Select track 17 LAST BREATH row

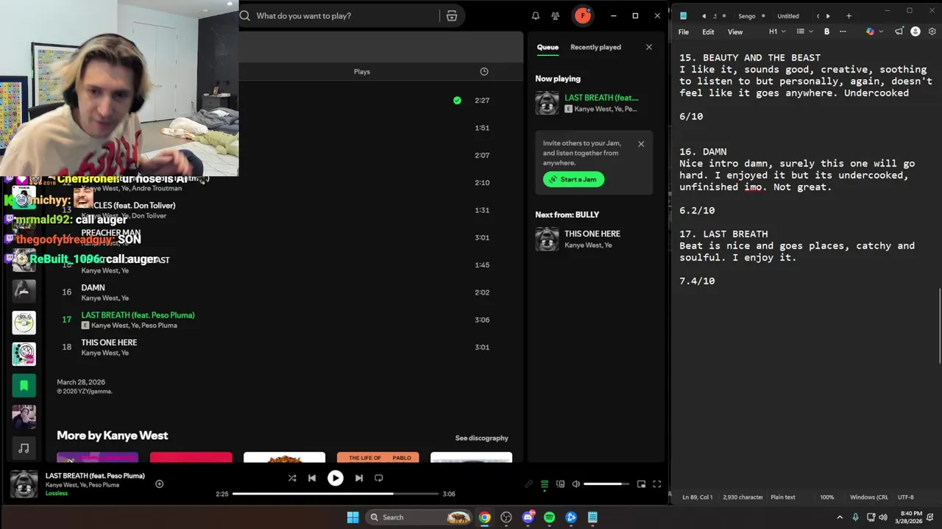click(283, 320)
